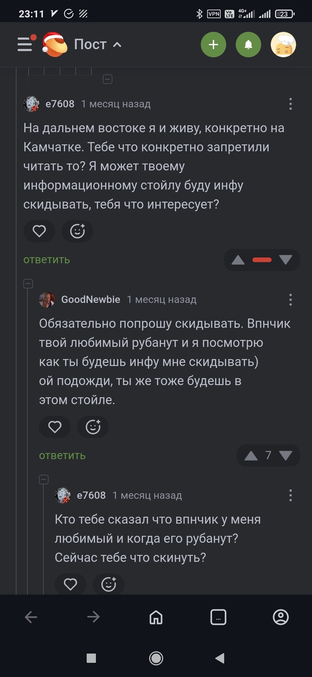312x677 pixels.
Task: Open three-dot menu on first e7608 comment
Action: pos(290,104)
